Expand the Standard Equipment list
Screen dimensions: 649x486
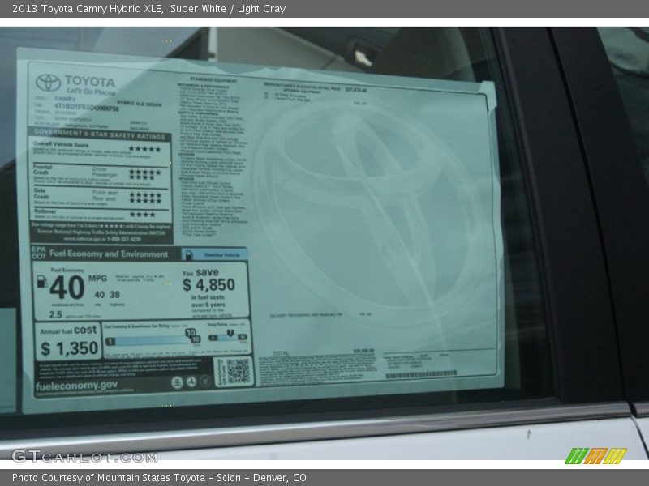213,80
